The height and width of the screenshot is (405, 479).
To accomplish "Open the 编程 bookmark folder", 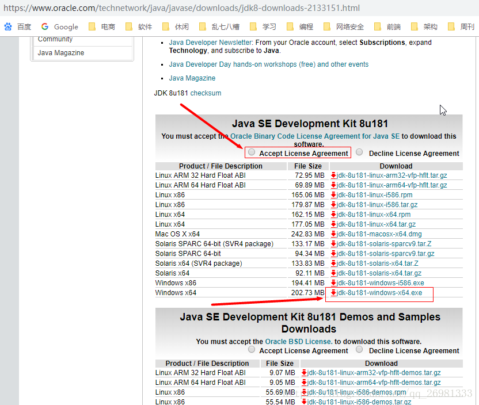I will point(300,27).
